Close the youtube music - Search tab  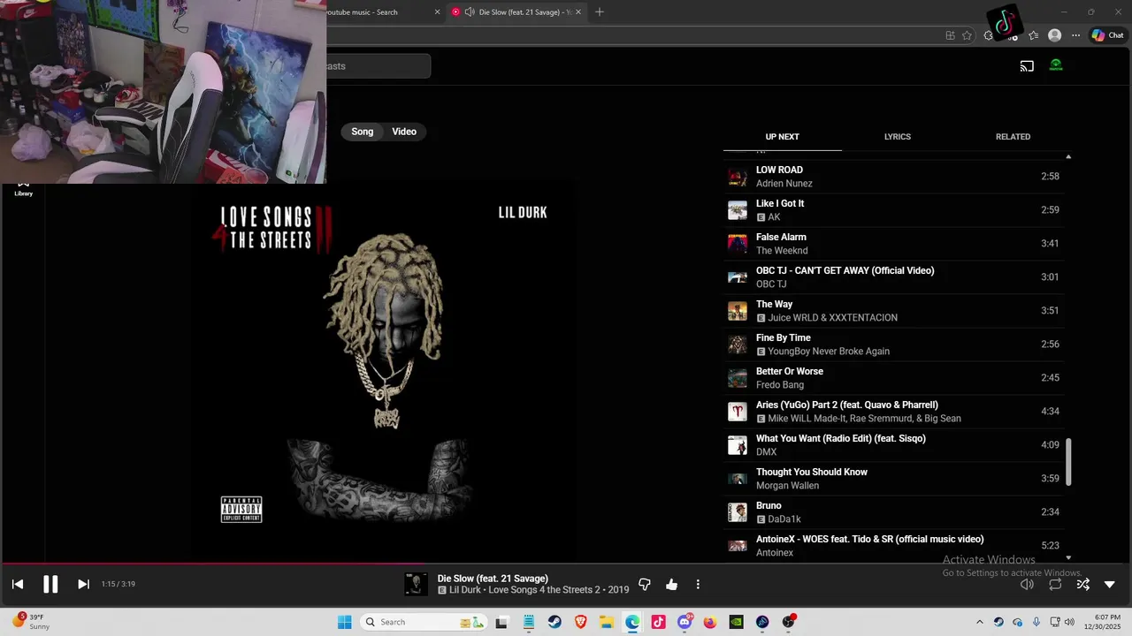437,11
